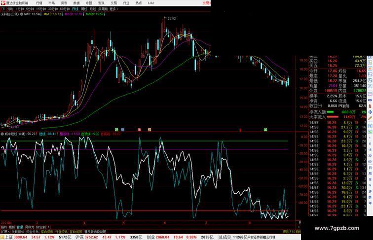Click the 管理 button

(x=20, y=227)
